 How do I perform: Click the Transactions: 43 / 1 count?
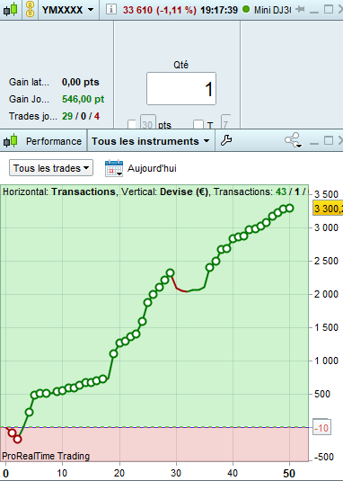click(x=261, y=192)
